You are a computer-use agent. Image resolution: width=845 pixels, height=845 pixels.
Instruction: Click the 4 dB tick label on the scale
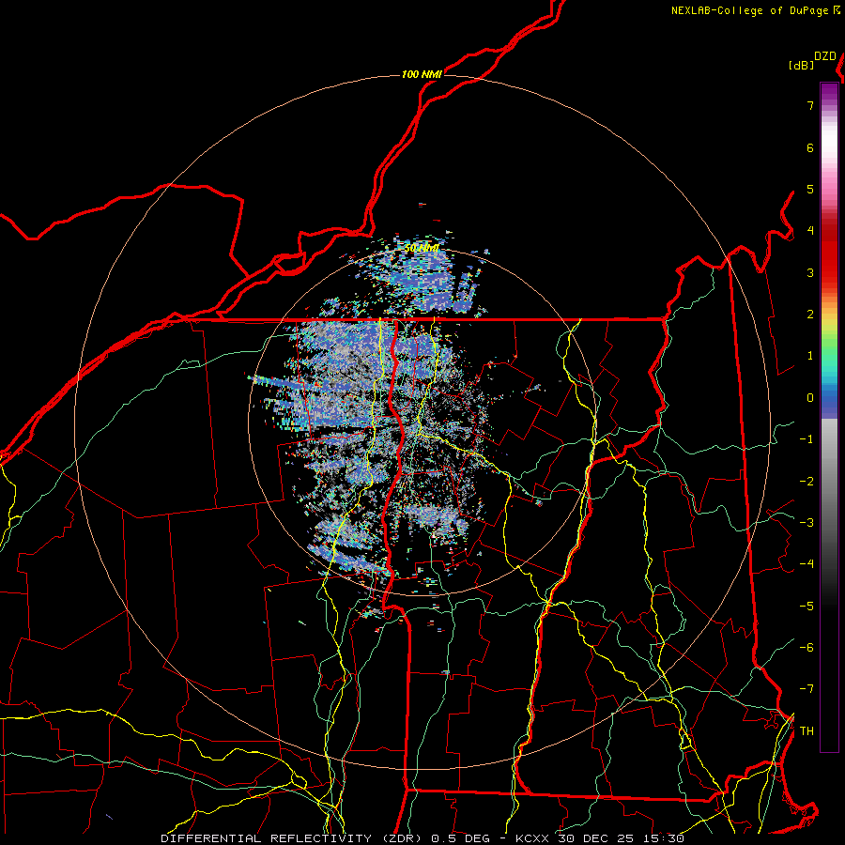click(x=810, y=231)
